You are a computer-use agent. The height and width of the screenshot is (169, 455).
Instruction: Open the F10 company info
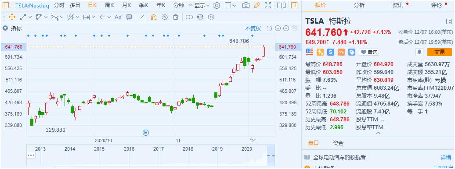pos(282,5)
